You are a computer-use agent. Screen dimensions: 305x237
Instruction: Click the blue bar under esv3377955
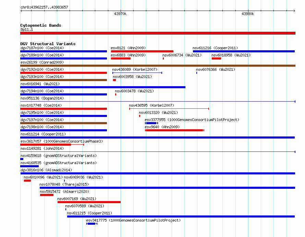tap(151, 123)
